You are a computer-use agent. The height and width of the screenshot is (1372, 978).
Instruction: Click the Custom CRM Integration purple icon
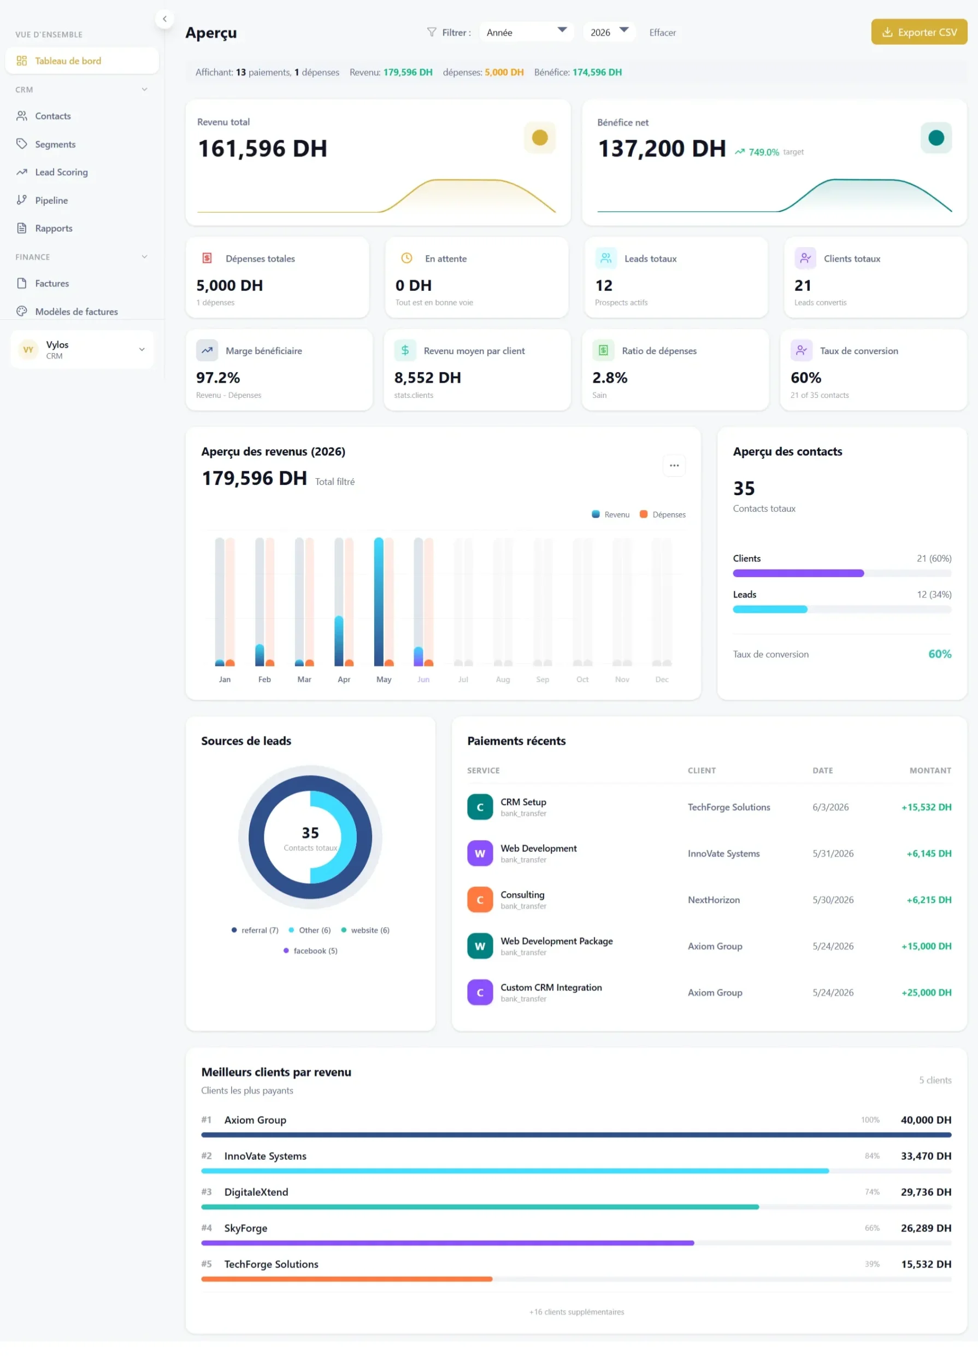[x=480, y=993]
